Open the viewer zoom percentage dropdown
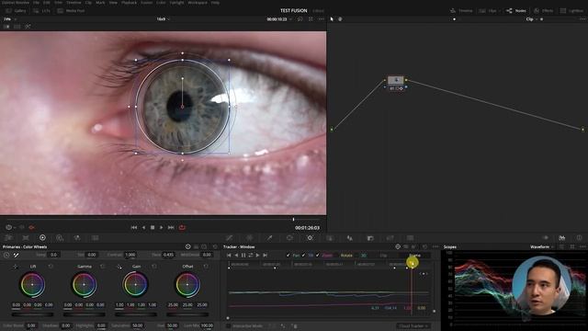 click(x=10, y=19)
